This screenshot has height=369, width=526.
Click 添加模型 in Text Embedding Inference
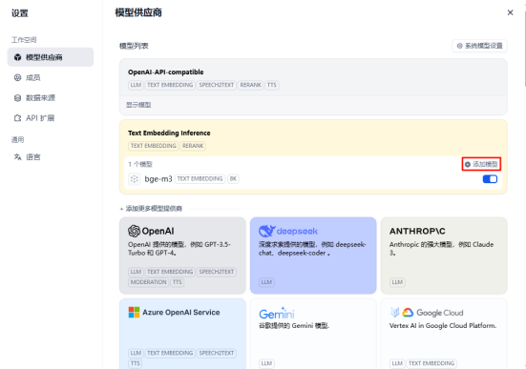[481, 164]
